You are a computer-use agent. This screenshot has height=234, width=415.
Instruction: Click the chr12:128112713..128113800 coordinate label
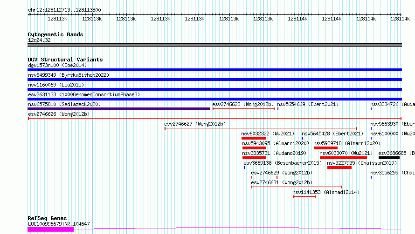click(64, 10)
